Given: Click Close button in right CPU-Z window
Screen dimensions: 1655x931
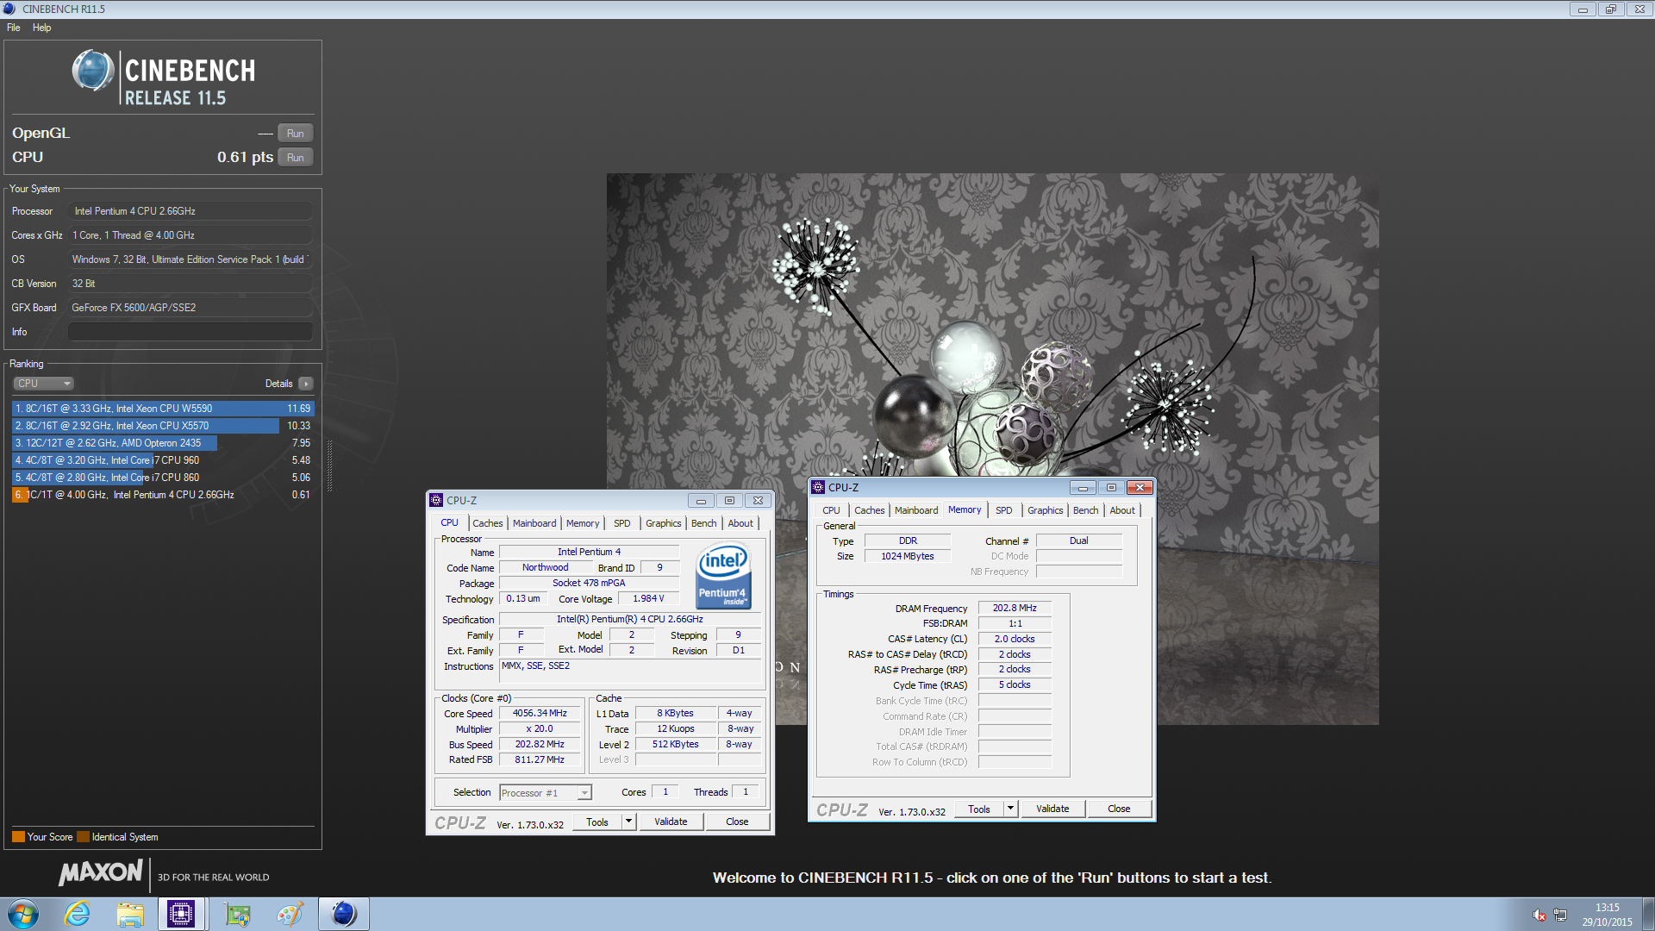Looking at the screenshot, I should point(1119,809).
